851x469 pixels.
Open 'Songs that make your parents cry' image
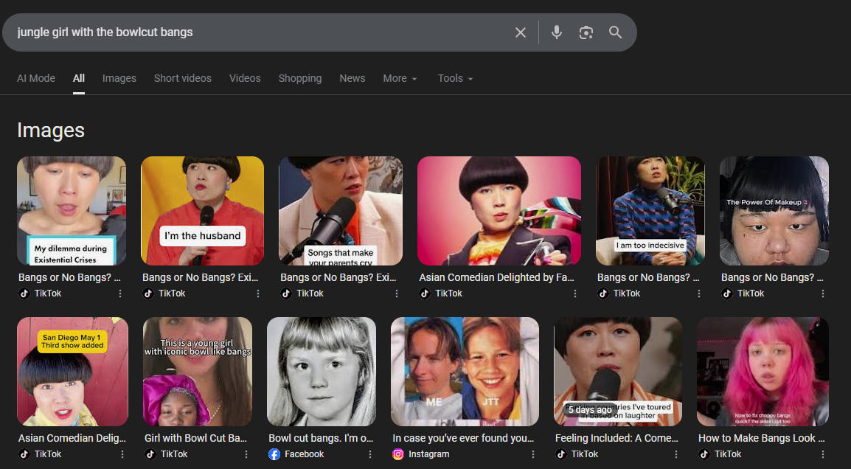point(341,211)
